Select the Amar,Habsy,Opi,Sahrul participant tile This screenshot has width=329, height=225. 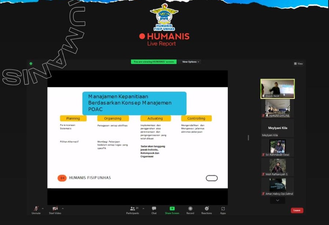pos(277,187)
